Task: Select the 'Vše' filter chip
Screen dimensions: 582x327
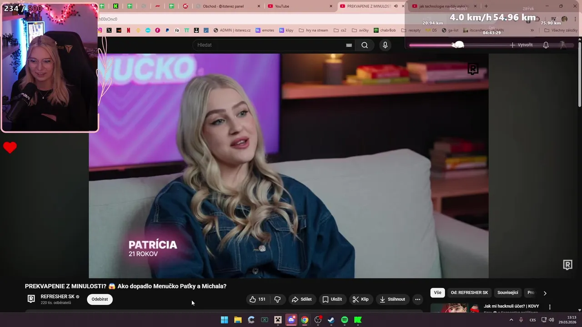Action: click(437, 292)
